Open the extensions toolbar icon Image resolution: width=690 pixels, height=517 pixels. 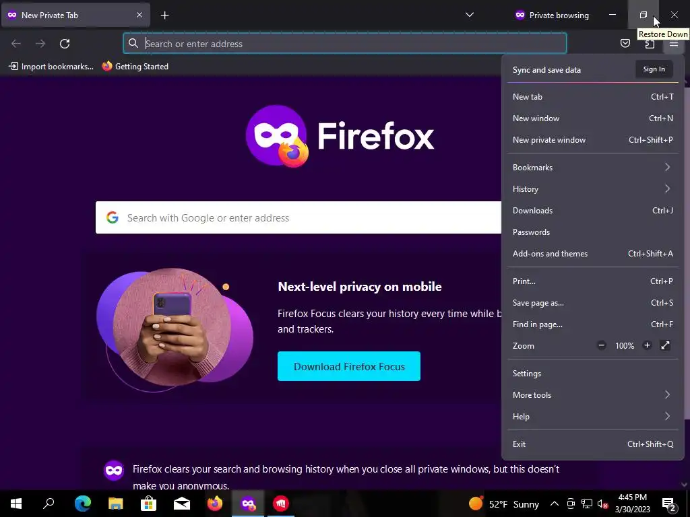point(650,44)
